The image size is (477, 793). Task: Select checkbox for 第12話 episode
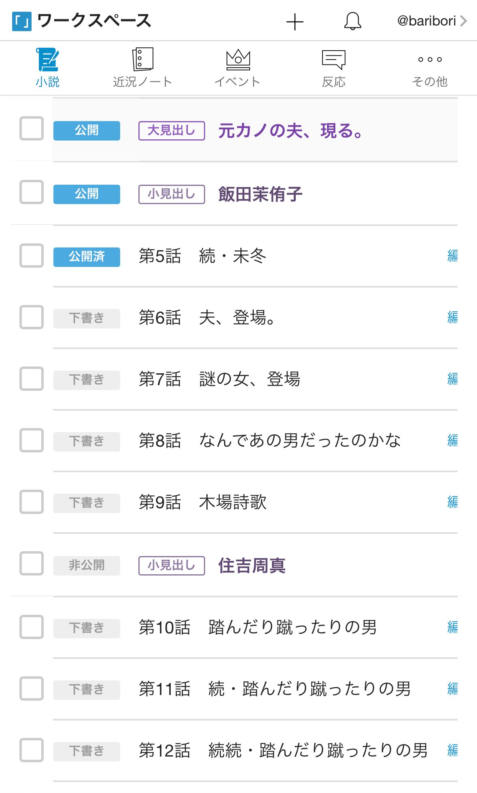(32, 750)
